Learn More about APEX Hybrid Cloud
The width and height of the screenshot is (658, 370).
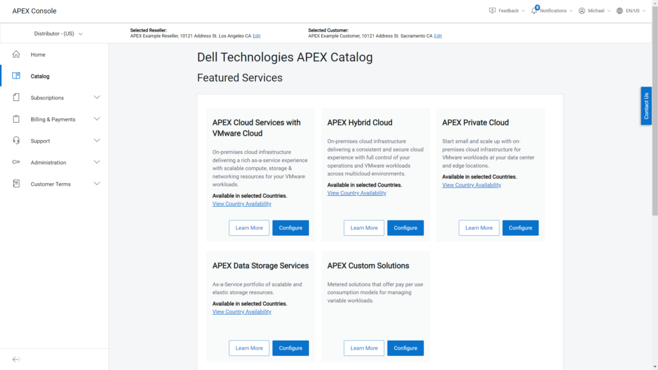[x=364, y=228]
